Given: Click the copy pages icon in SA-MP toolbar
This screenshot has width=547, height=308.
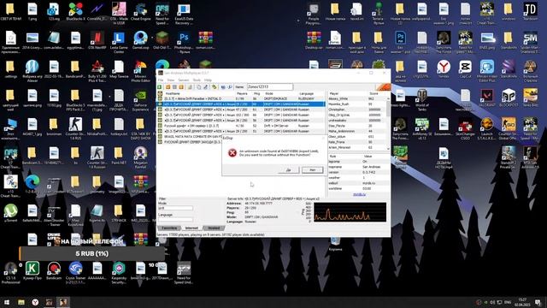Looking at the screenshot, I should tap(198, 87).
